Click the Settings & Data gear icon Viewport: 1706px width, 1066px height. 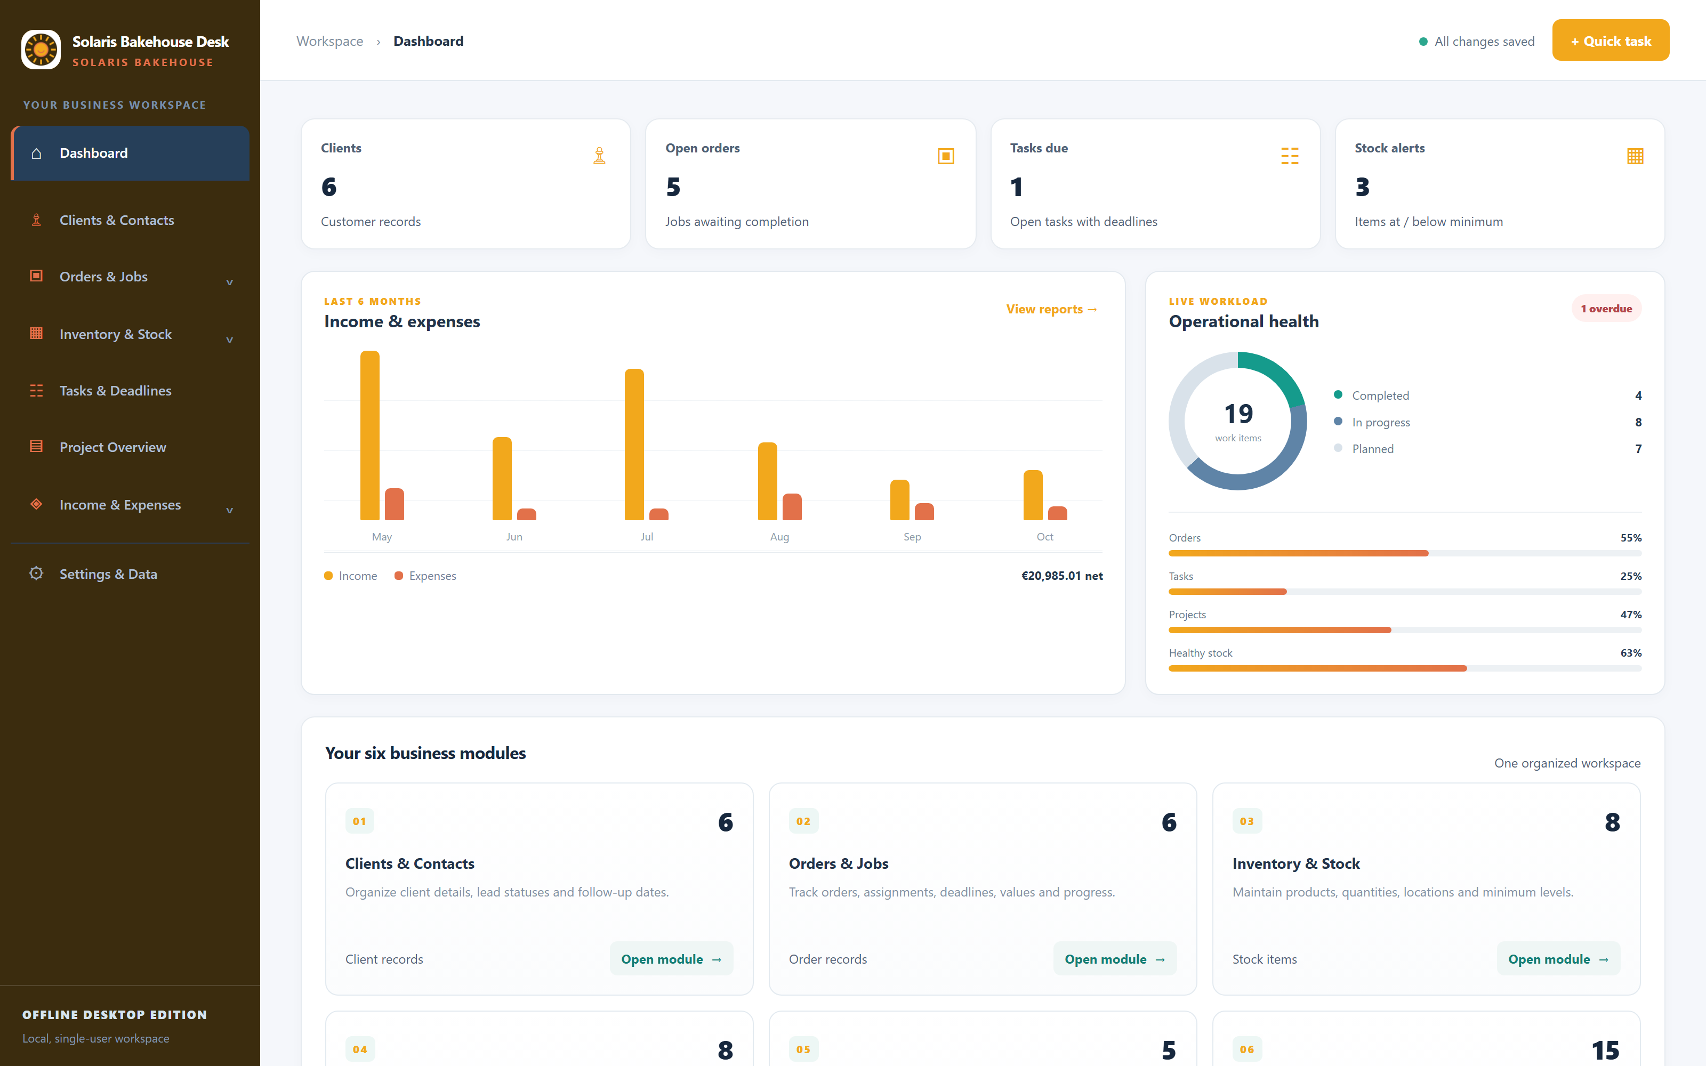coord(37,573)
